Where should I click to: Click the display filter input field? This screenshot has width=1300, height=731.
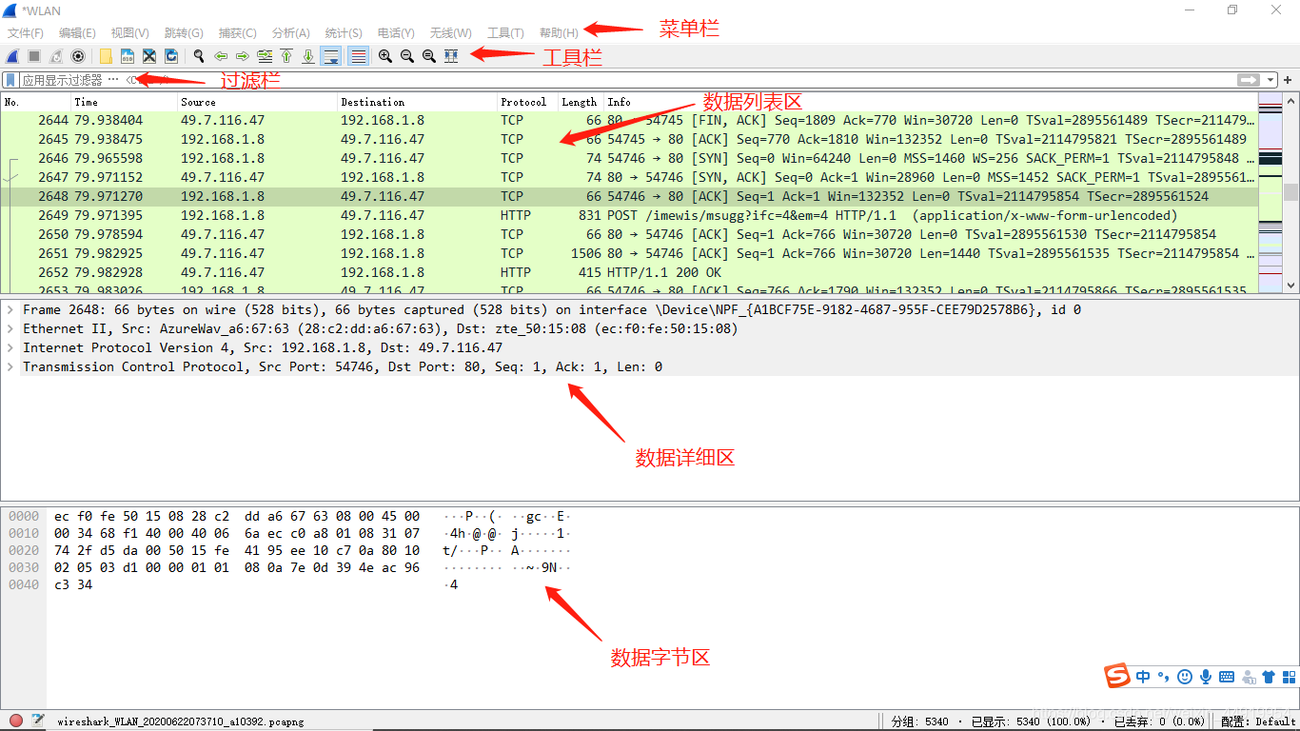tap(628, 80)
